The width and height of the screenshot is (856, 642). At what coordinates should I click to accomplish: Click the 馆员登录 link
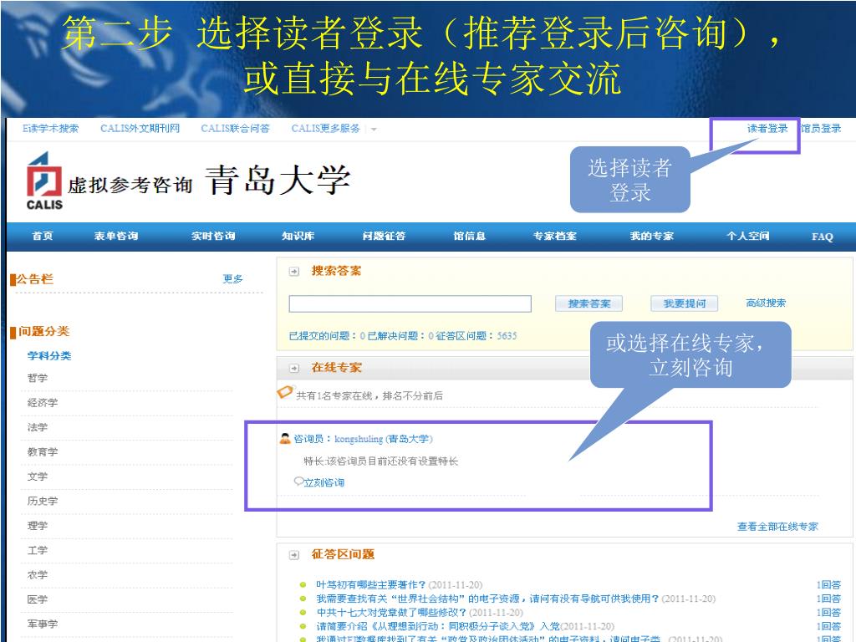coord(821,128)
